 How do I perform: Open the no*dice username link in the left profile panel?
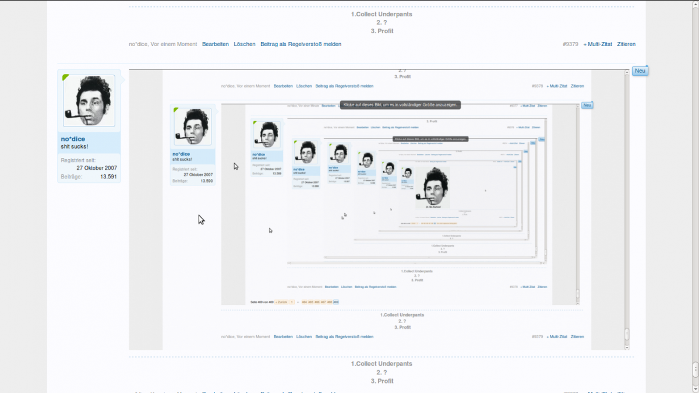click(73, 139)
